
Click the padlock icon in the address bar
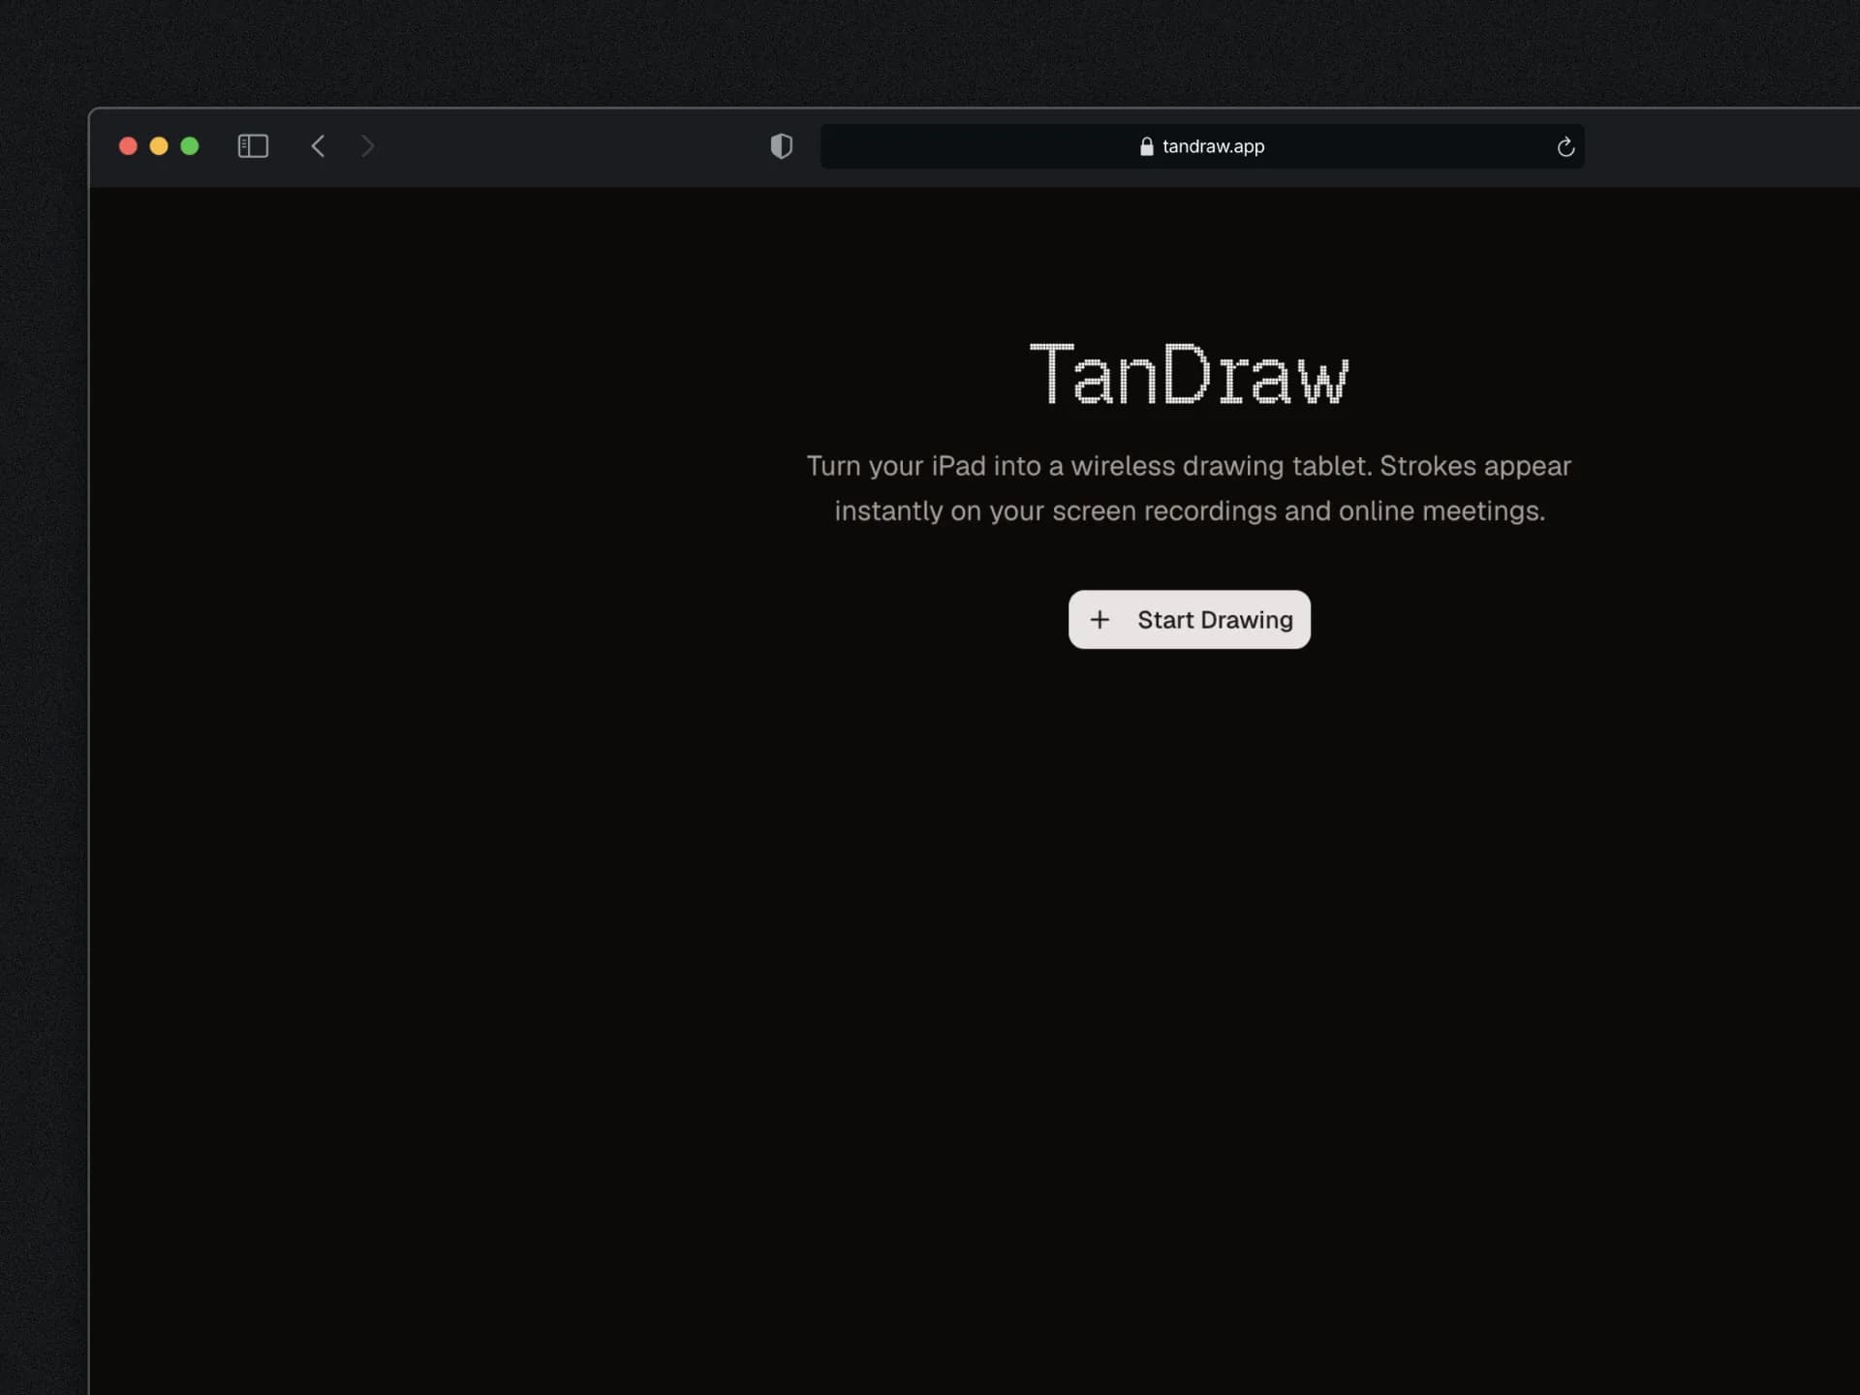coord(1144,146)
